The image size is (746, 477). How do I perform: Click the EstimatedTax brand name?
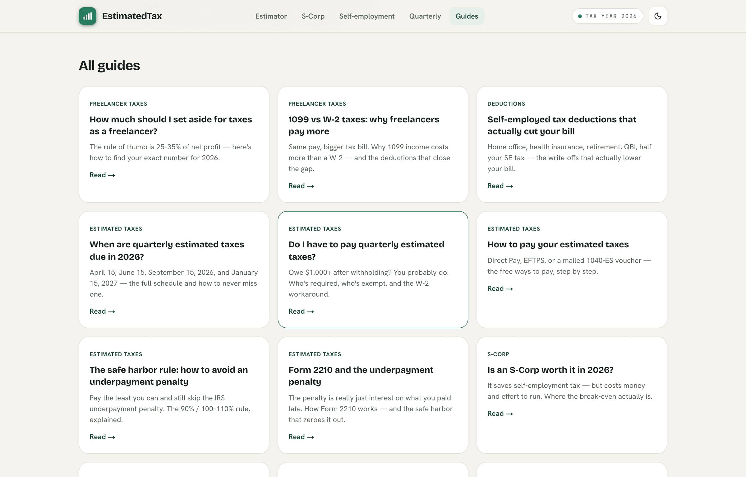click(x=132, y=16)
